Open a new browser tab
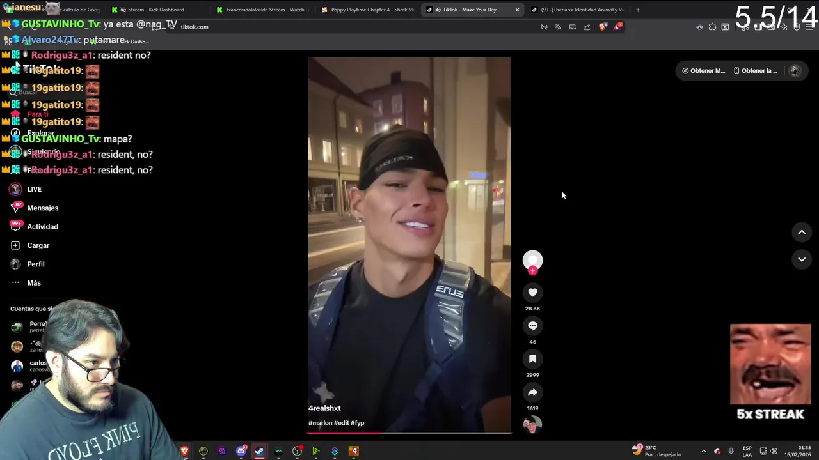Viewport: 819px width, 460px height. pyautogui.click(x=638, y=10)
